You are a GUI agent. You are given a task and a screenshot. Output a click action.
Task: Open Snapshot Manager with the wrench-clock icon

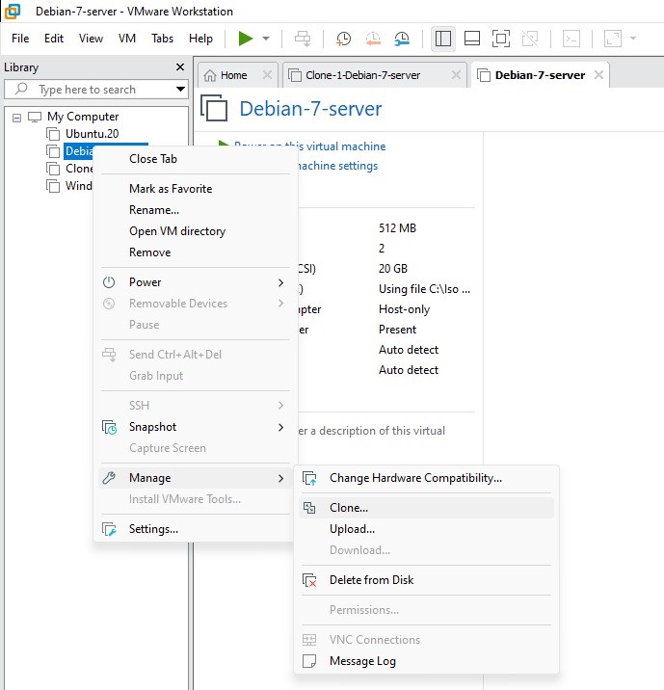(402, 39)
